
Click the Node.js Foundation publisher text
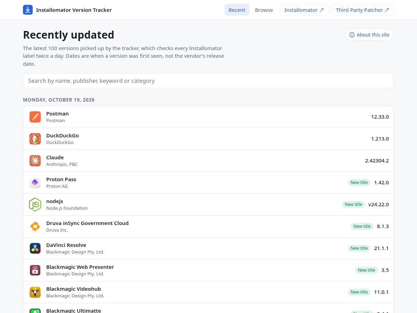(x=67, y=208)
